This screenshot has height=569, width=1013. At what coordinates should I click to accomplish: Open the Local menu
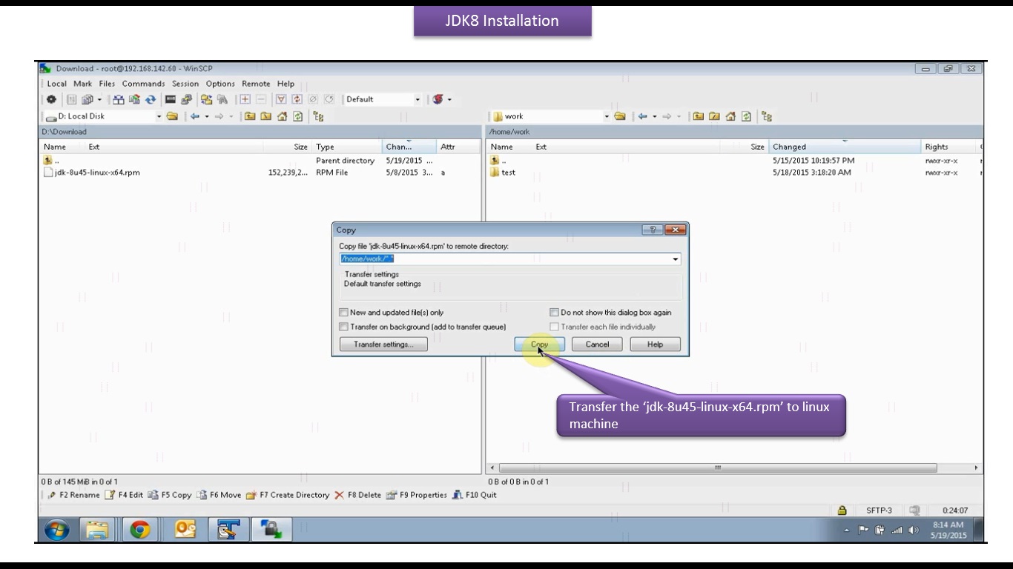coord(57,84)
